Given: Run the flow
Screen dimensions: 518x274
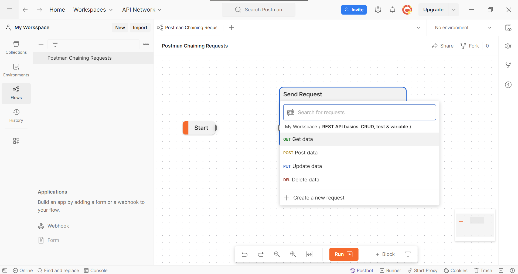Looking at the screenshot, I should [344, 254].
